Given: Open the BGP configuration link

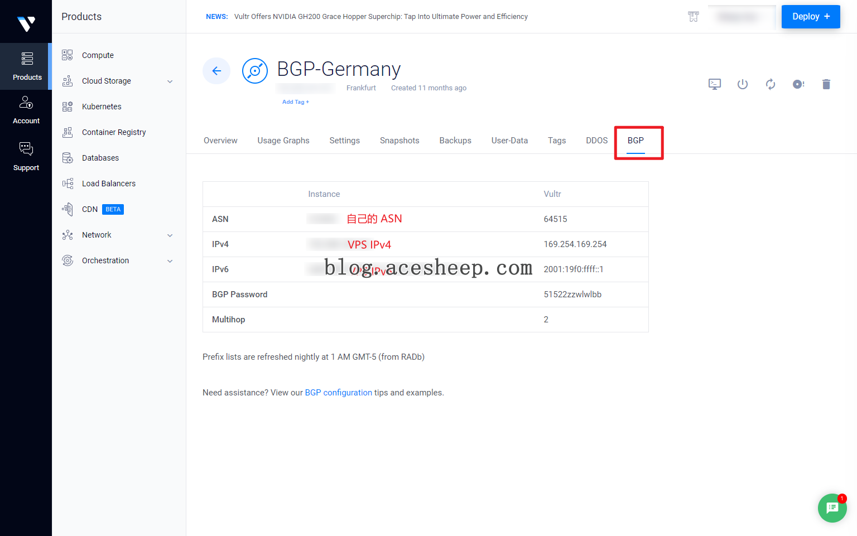Looking at the screenshot, I should pyautogui.click(x=338, y=392).
